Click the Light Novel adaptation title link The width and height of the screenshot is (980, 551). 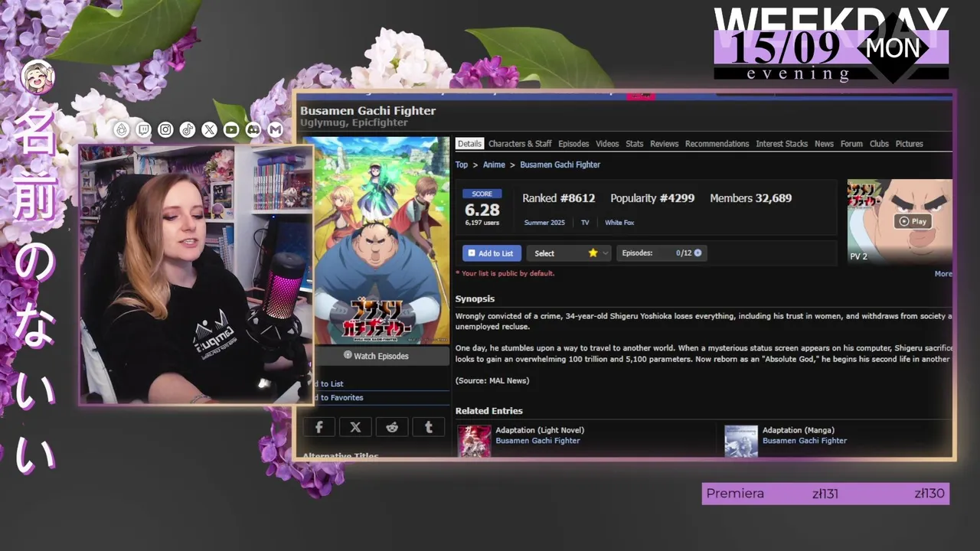click(x=538, y=441)
